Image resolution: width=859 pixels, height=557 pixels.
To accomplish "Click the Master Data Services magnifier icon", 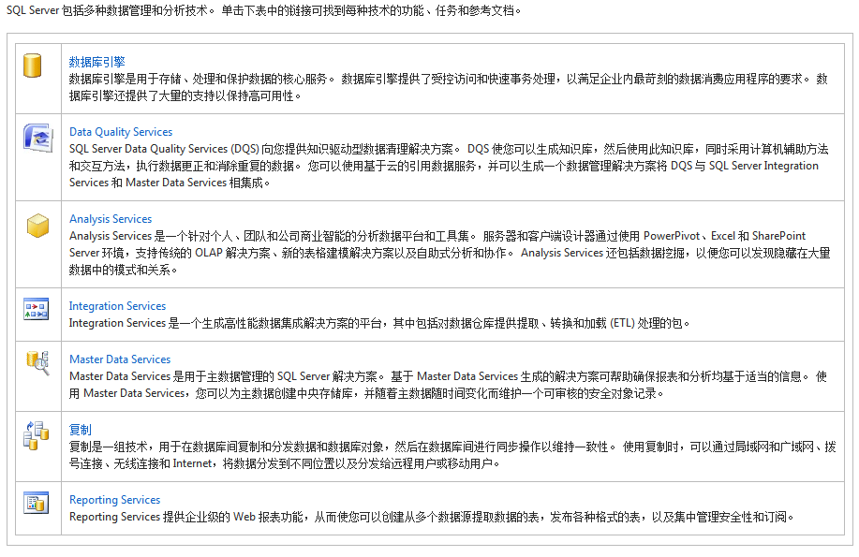I will click(x=37, y=362).
